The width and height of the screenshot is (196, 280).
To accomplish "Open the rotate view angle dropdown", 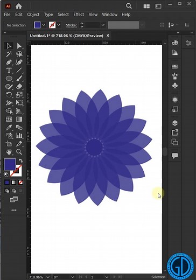I will 73,277.
